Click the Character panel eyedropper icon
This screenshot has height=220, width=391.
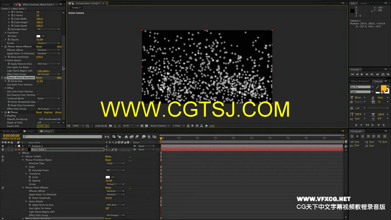(378, 87)
